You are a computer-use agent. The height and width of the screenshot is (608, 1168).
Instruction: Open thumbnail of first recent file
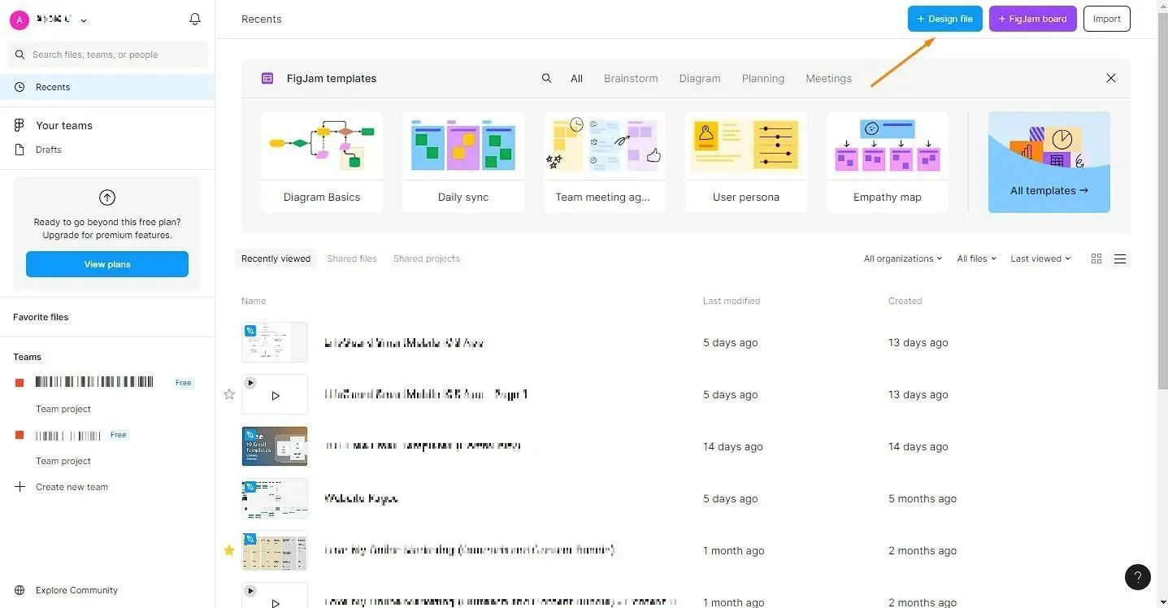tap(275, 342)
